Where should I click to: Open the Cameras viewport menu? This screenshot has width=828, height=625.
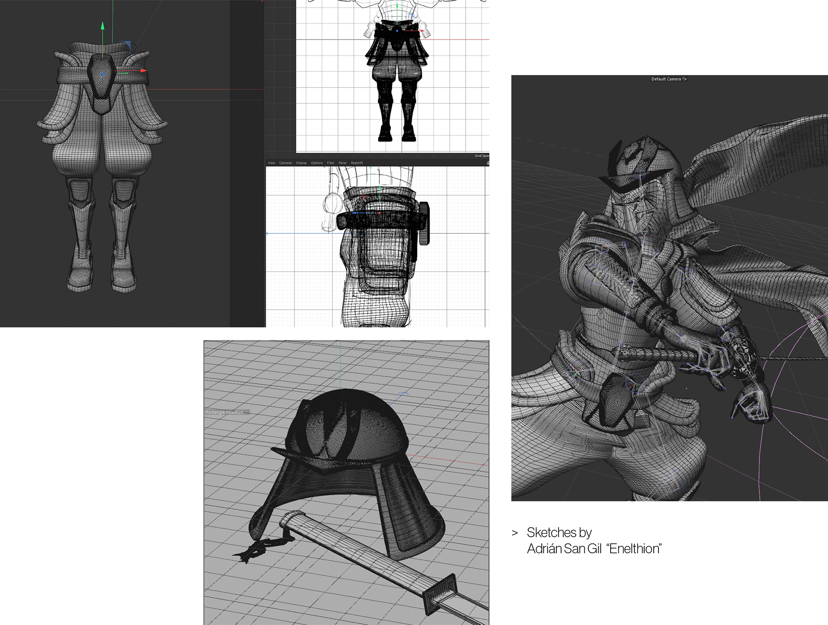[285, 163]
